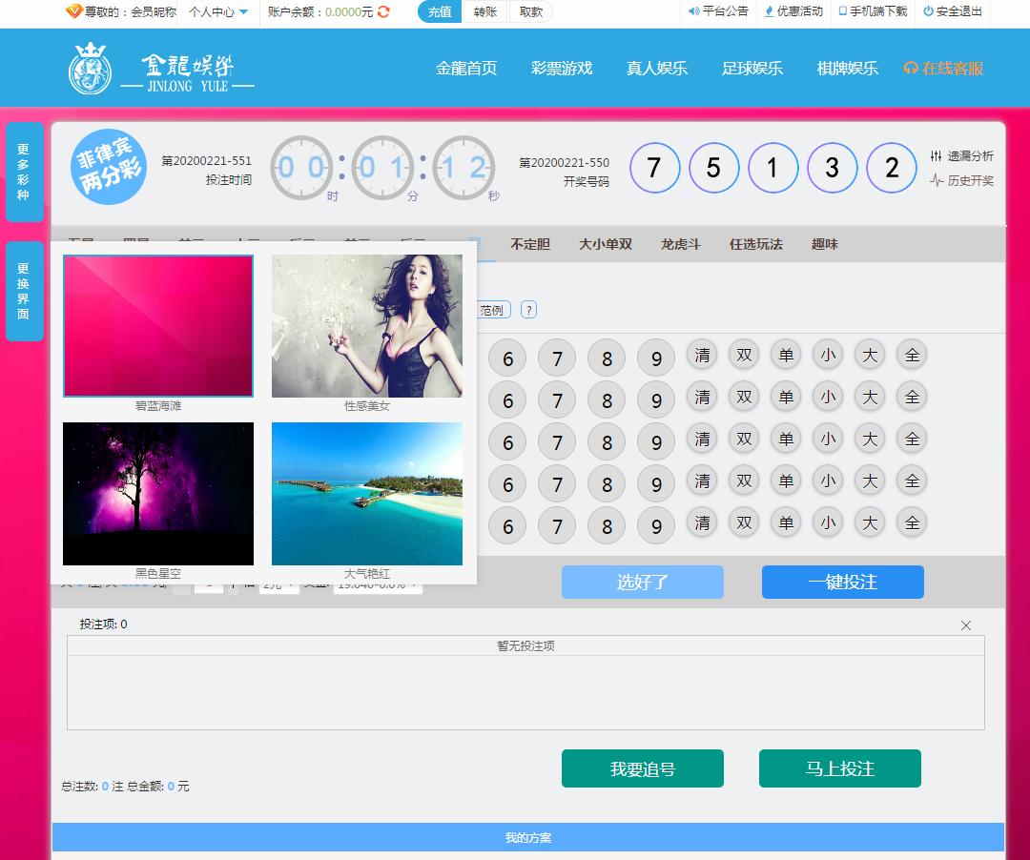Image resolution: width=1030 pixels, height=860 pixels.
Task: View 历史开奖 draw history
Action: pos(962,180)
